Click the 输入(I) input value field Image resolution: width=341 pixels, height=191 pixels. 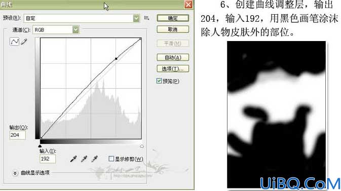[x=48, y=159]
